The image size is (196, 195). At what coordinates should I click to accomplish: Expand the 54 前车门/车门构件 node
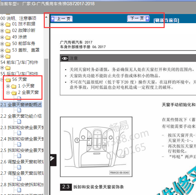pyautogui.click(x=2, y=56)
